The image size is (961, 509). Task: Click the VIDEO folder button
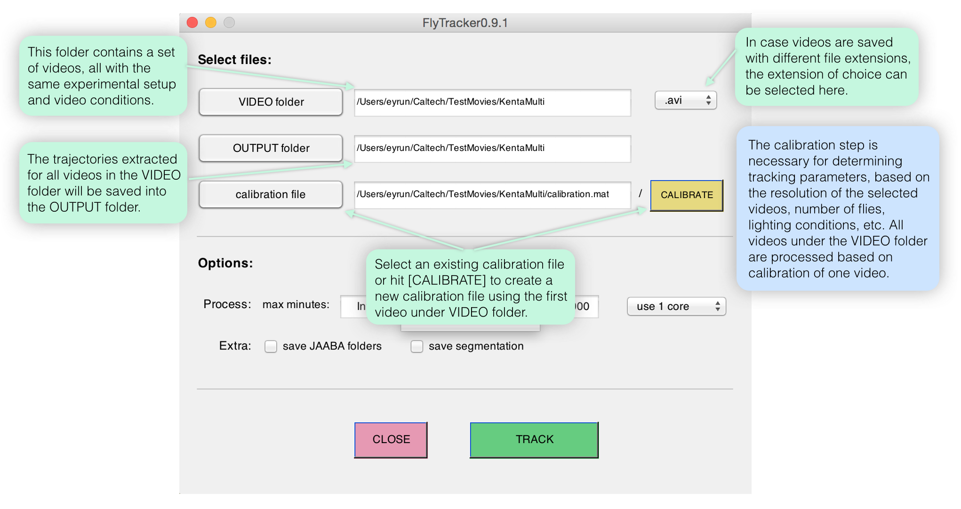pos(271,102)
